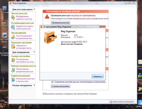Open the registry editor icon
This screenshot has height=109, width=142.
coord(13,80)
